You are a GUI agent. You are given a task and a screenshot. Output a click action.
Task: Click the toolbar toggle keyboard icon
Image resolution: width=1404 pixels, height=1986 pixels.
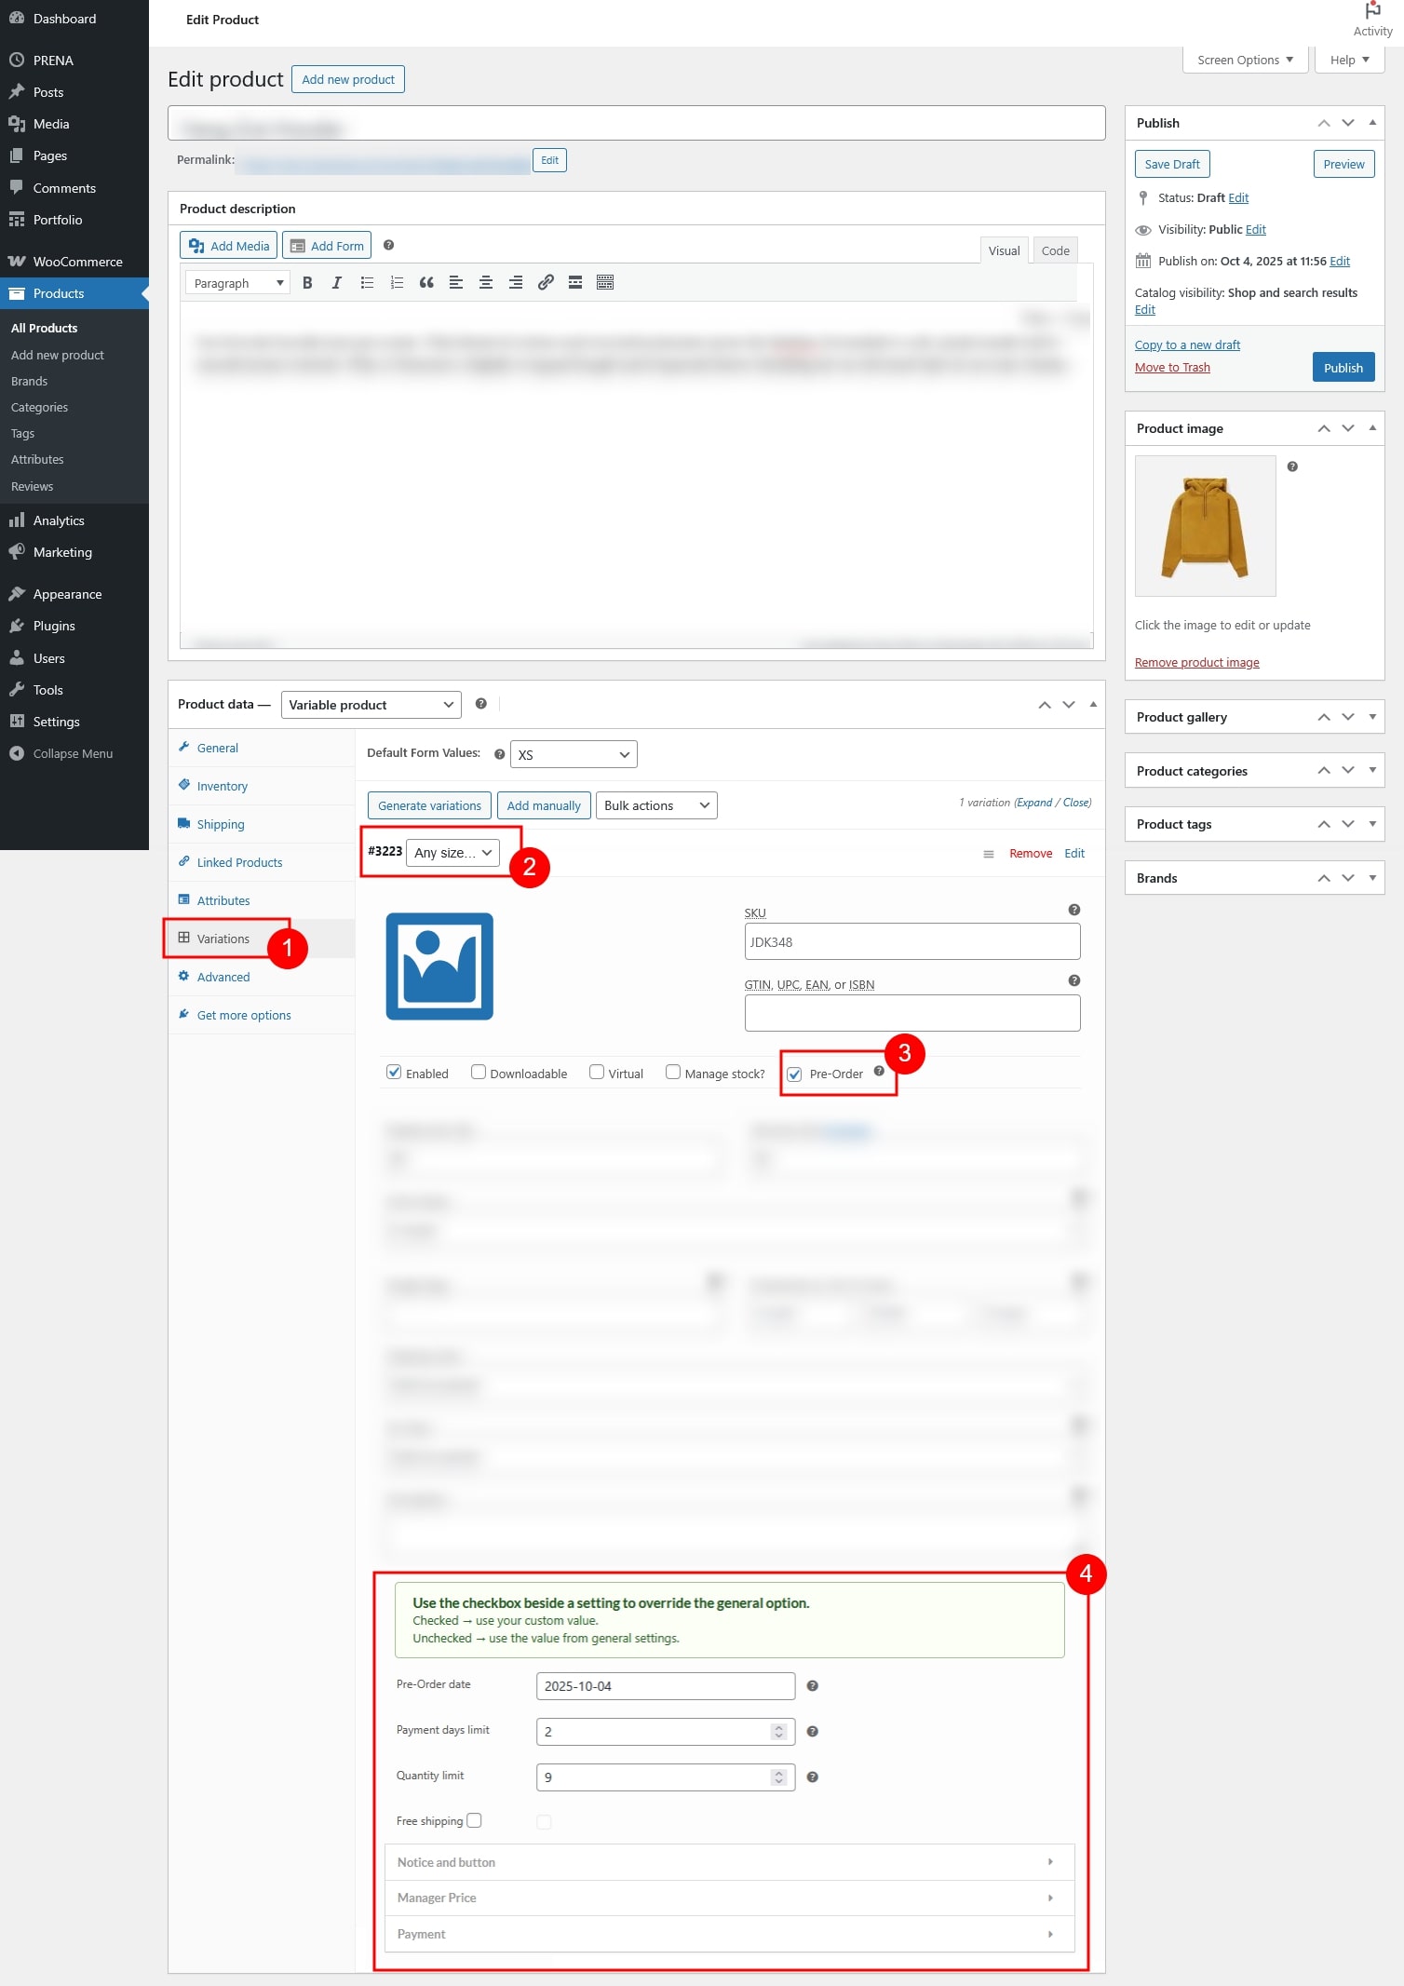tap(605, 283)
